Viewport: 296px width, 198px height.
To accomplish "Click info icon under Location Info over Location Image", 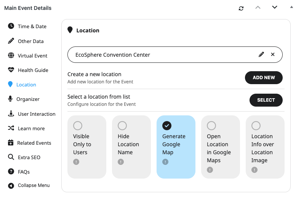I will pyautogui.click(x=254, y=170).
